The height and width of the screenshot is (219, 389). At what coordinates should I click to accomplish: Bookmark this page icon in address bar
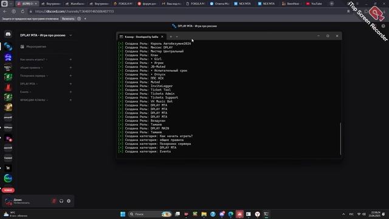[x=348, y=12]
